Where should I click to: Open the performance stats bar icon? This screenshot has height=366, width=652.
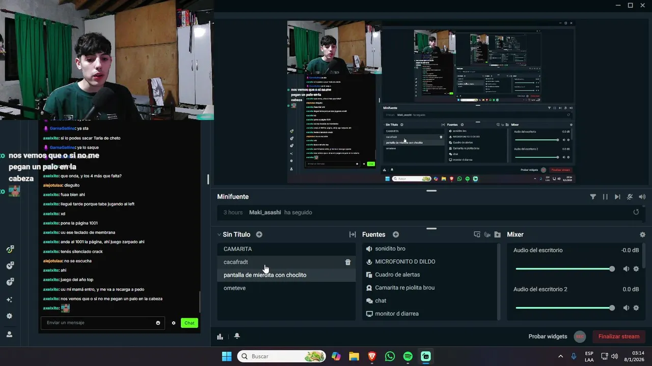click(220, 337)
